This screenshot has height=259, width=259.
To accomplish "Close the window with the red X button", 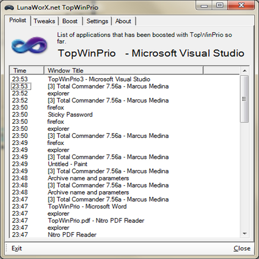I will point(241,6).
